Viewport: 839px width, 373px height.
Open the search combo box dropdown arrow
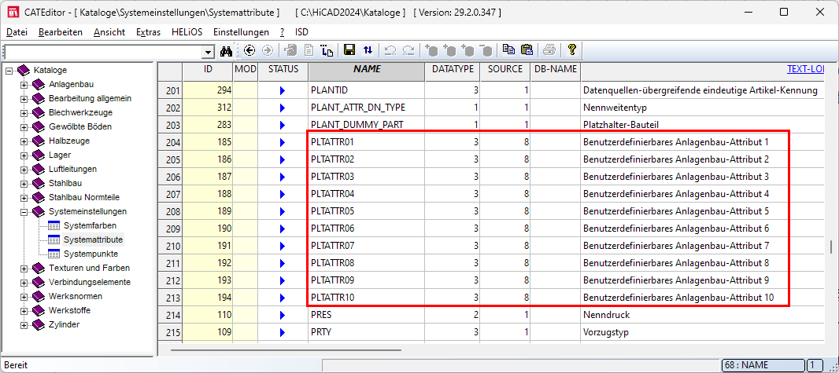coord(209,51)
